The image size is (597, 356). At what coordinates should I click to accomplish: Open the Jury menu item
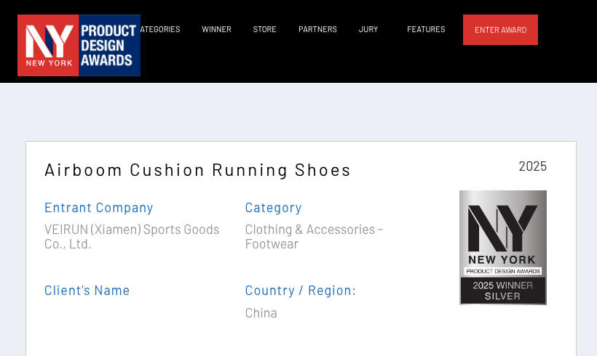[x=368, y=29]
